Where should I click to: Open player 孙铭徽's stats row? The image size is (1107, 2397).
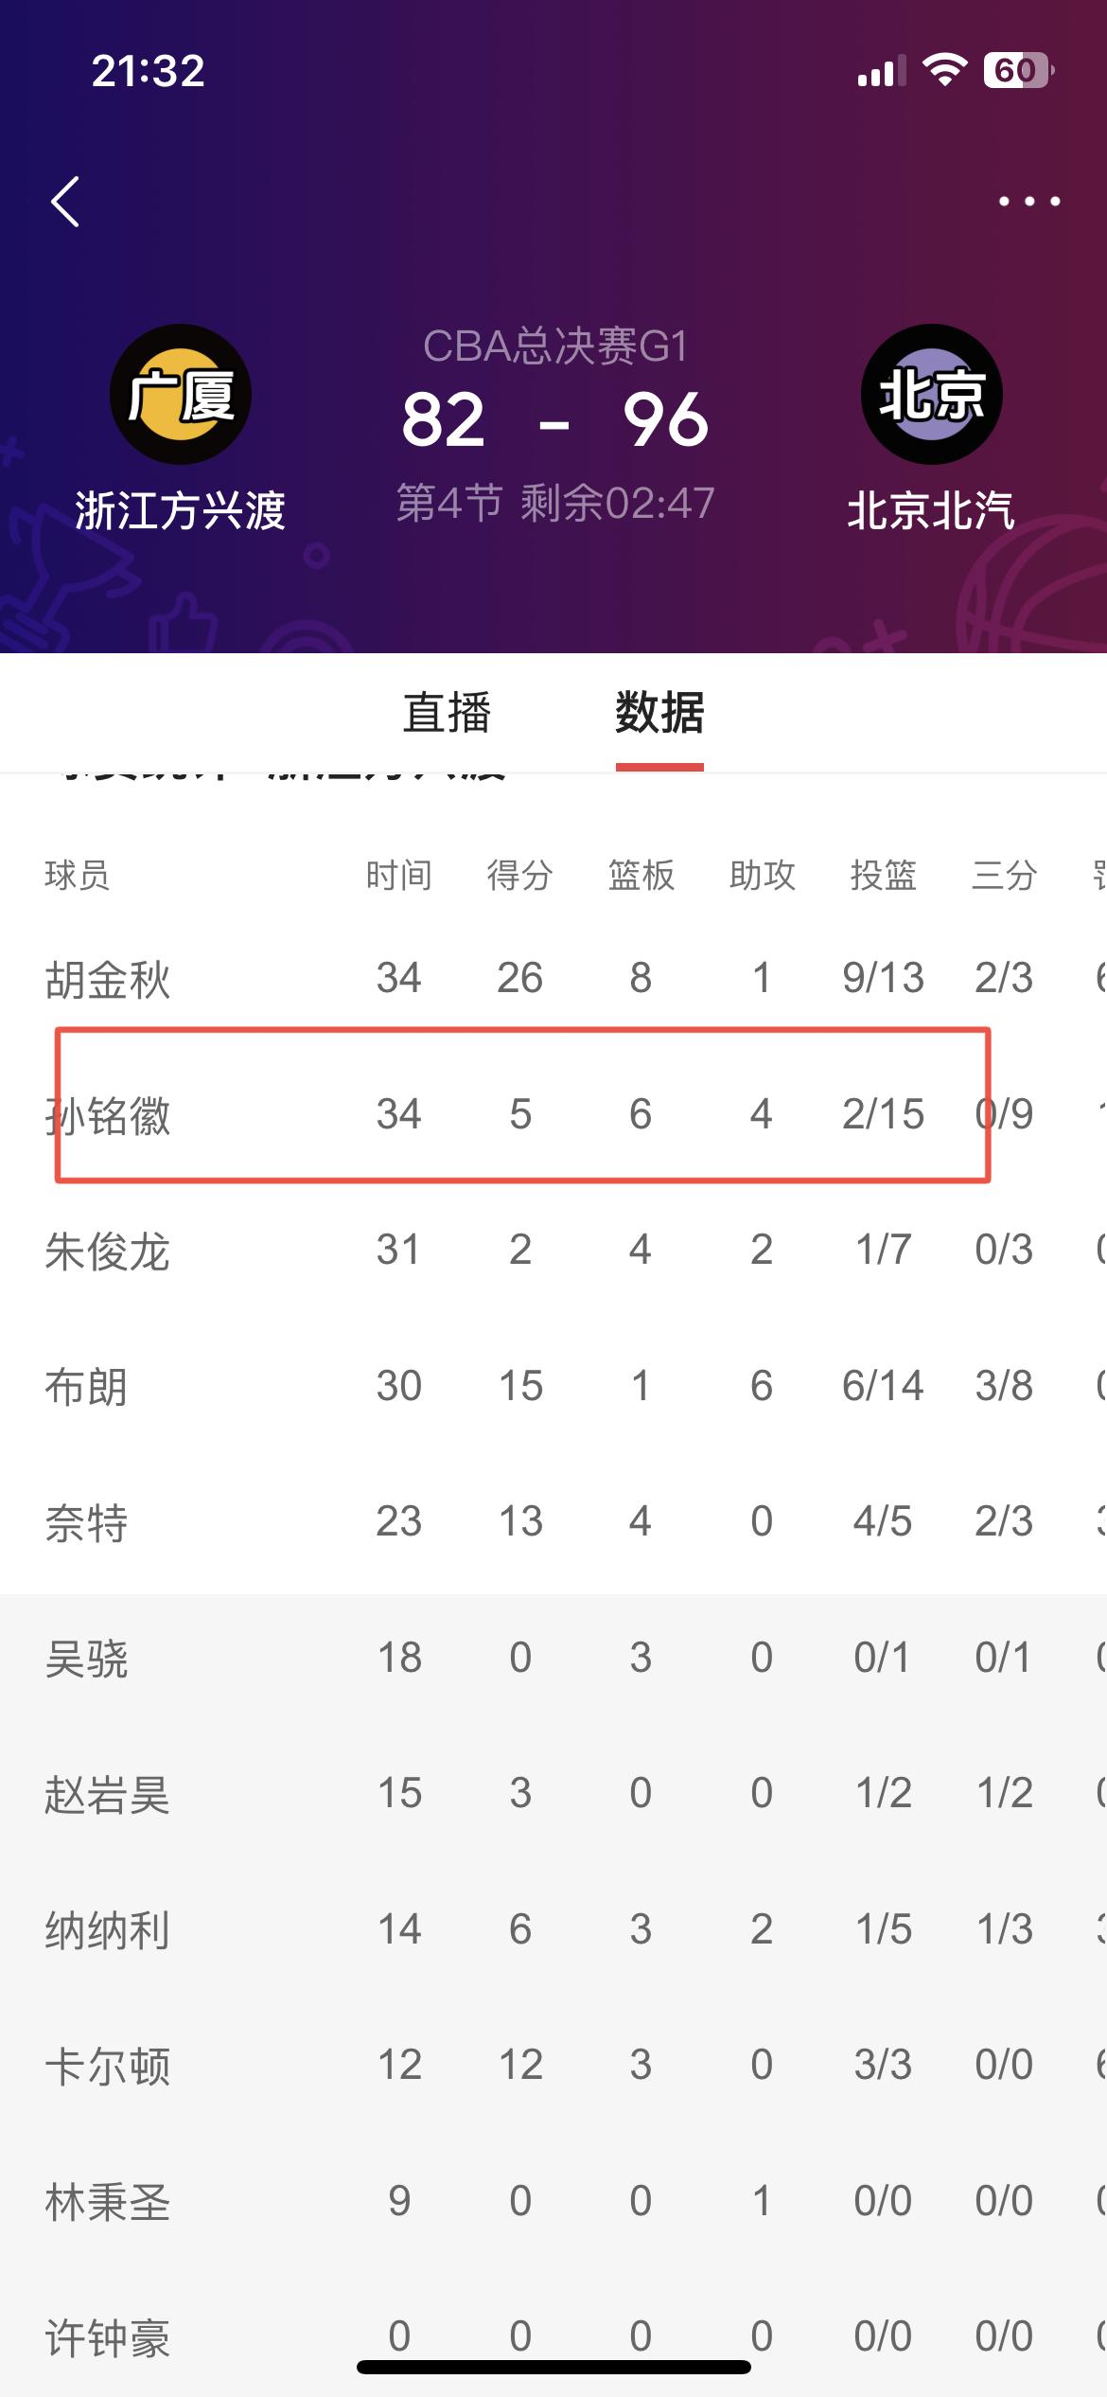coord(553,1114)
